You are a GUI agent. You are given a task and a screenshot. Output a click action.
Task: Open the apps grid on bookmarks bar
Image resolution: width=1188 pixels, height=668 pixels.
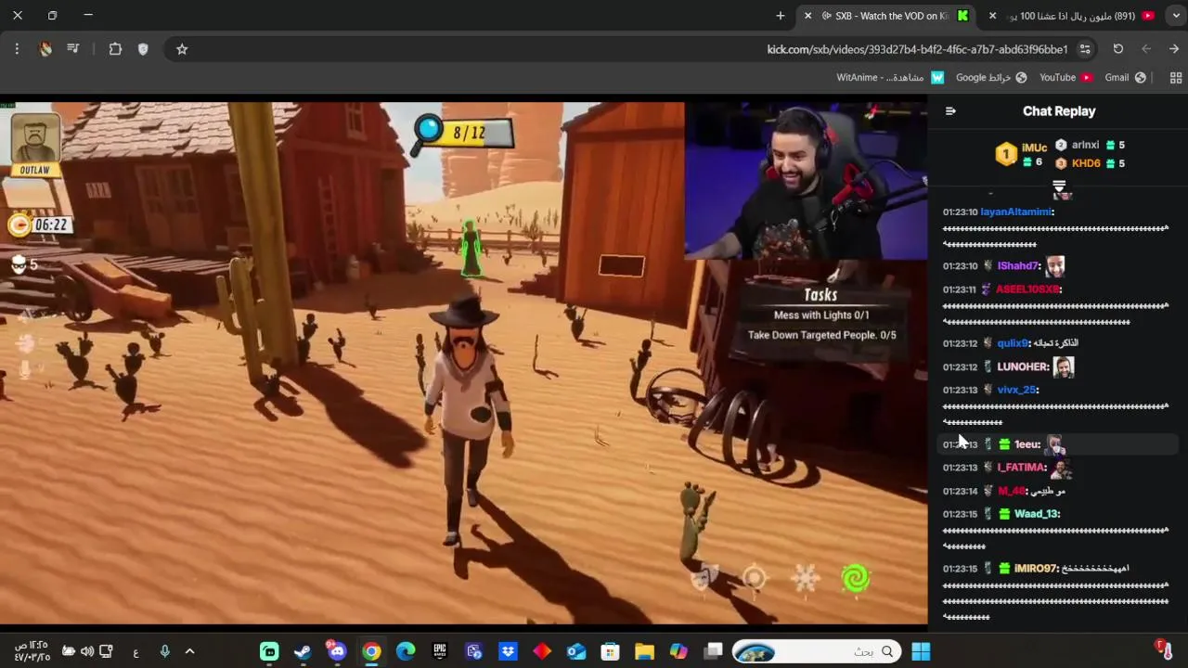click(x=1176, y=78)
